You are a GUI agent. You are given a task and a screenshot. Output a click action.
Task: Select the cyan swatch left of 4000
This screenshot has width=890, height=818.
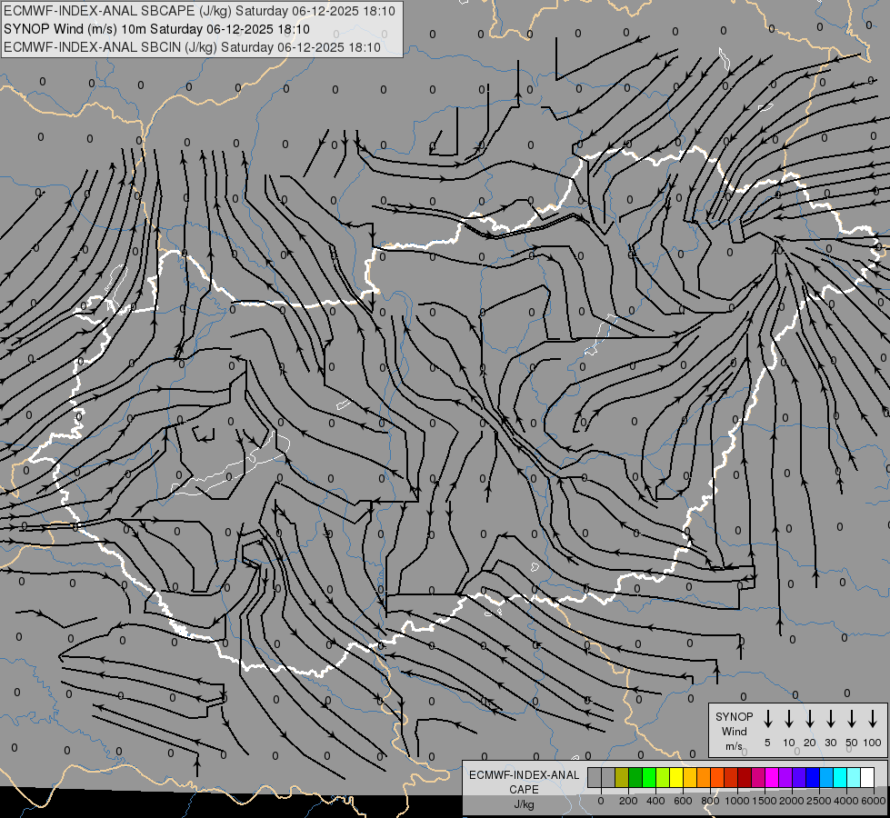(x=839, y=777)
